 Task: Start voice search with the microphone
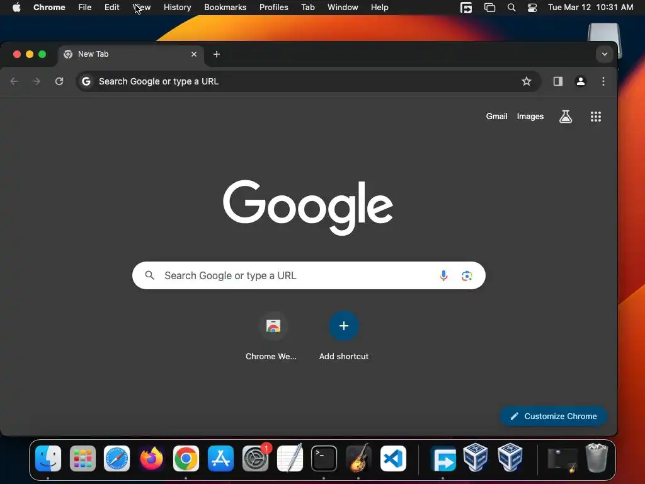tap(443, 275)
